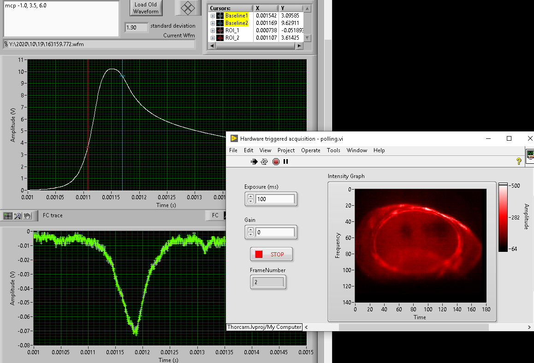The height and width of the screenshot is (363, 534).
Task: Click the cursor mover diamond button
Action: 187,8
